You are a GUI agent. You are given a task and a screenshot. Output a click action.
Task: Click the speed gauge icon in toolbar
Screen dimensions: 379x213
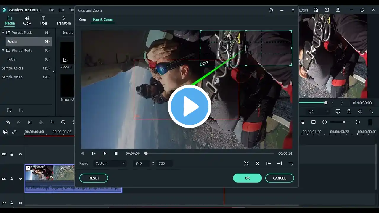tap(63, 122)
